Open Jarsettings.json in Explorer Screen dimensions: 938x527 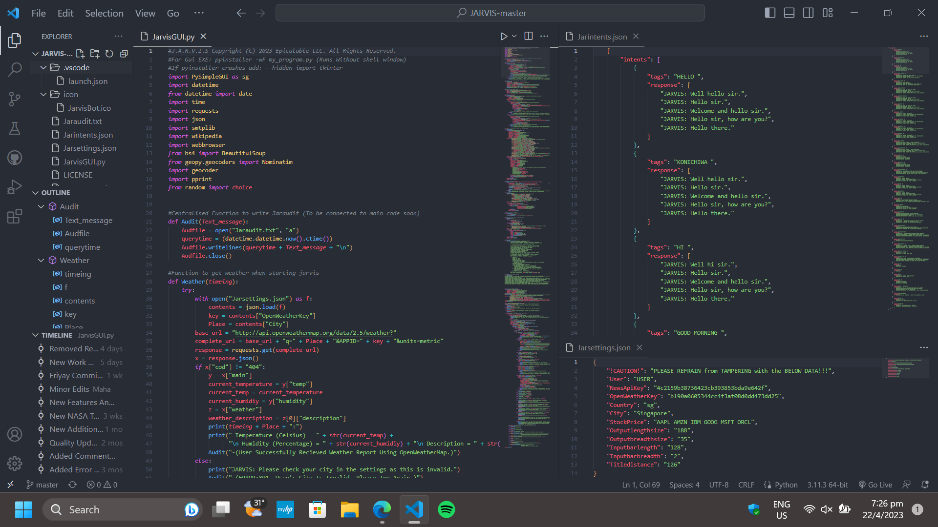click(x=90, y=148)
